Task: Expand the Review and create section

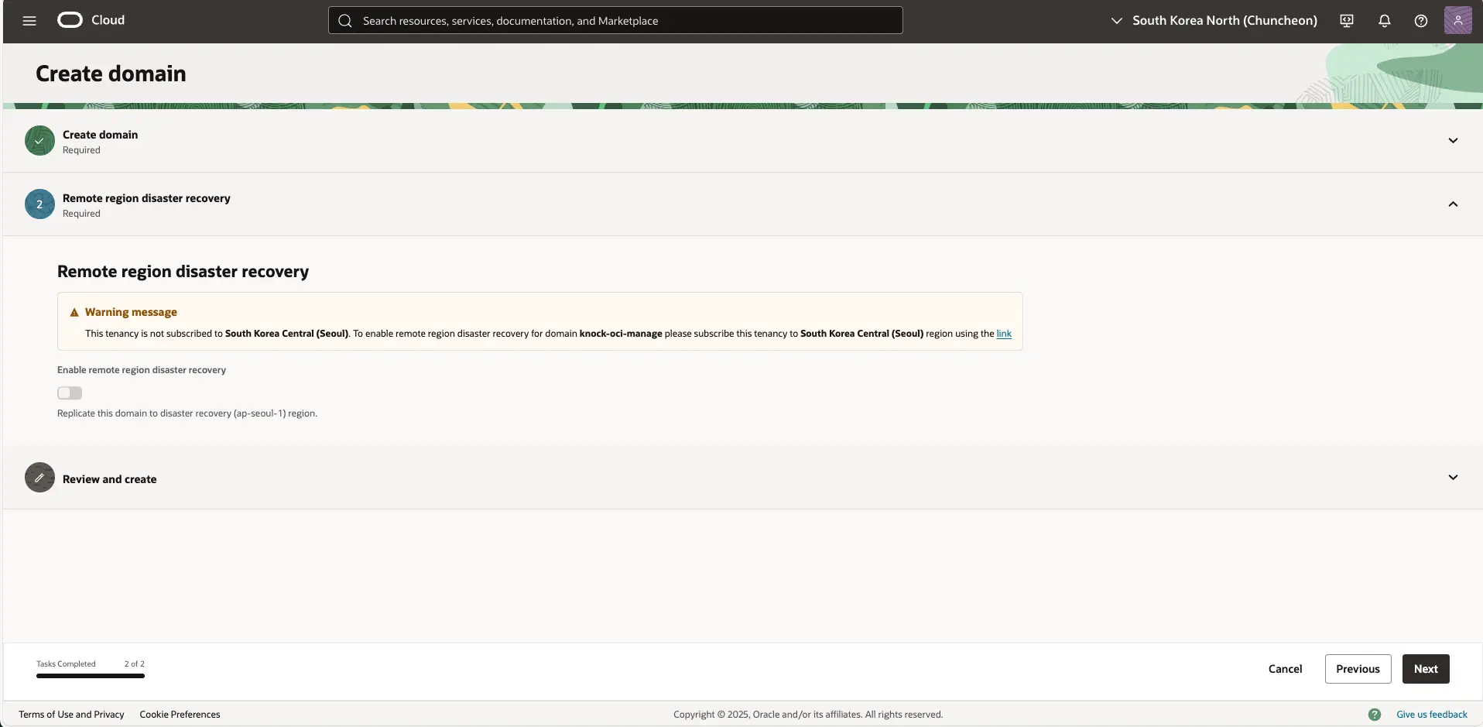Action: coord(1453,477)
